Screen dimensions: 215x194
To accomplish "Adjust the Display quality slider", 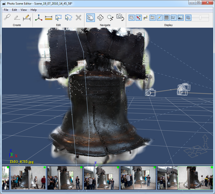I will tap(200, 18).
